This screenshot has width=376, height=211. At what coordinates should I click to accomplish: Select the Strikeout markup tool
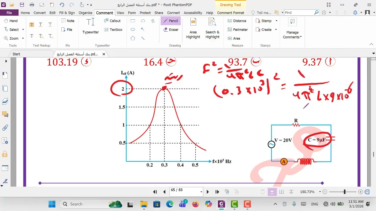(31, 36)
